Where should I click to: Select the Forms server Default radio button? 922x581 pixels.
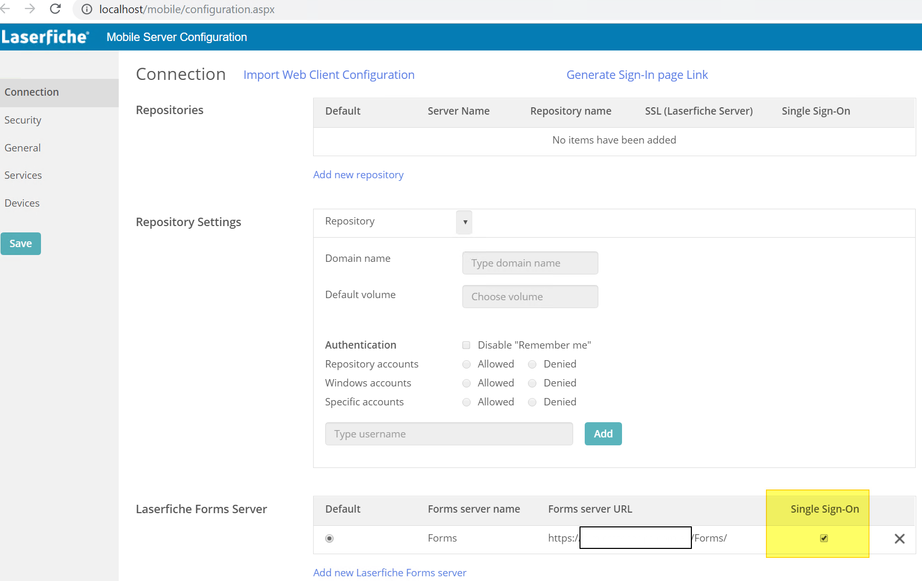pyautogui.click(x=329, y=538)
